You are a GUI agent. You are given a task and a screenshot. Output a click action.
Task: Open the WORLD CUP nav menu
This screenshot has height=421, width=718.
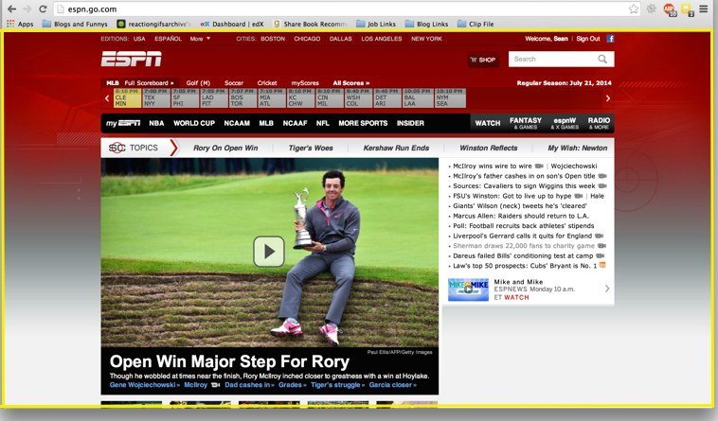pos(194,123)
